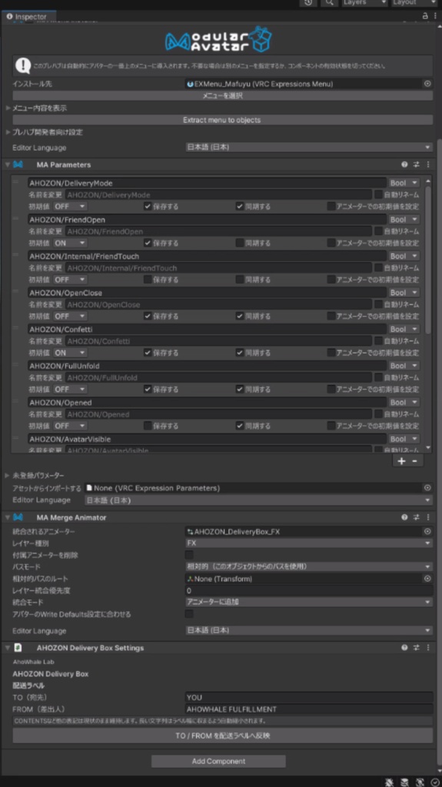
Task: Click auto-generate lighting icon in status bar
Action: 420,782
